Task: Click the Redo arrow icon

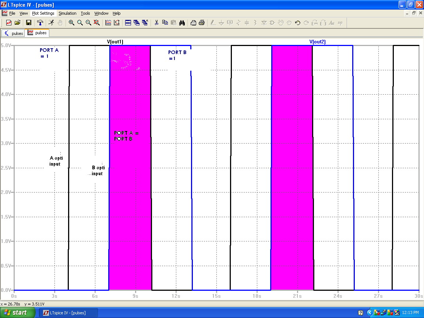Action: coord(306,23)
